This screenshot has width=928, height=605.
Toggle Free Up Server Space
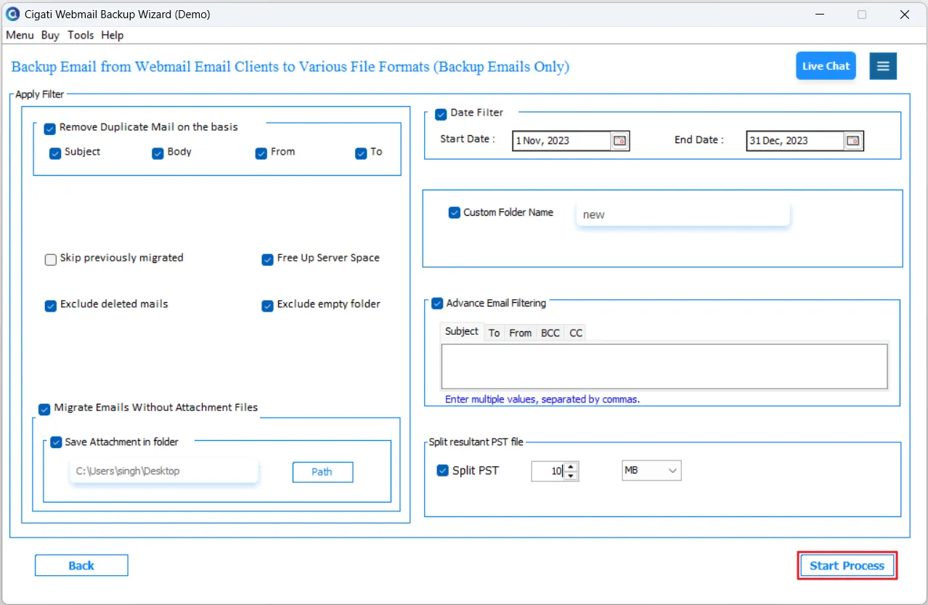[x=267, y=259]
